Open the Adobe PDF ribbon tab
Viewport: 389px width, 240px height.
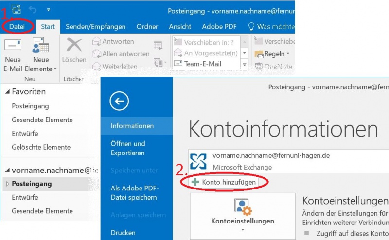pos(219,27)
